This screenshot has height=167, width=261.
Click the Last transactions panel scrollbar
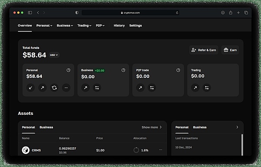coord(242,145)
